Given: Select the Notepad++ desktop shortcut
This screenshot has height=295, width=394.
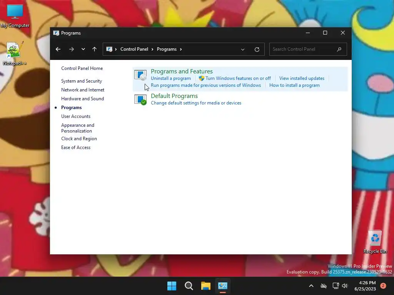Looking at the screenshot, I should (15, 53).
